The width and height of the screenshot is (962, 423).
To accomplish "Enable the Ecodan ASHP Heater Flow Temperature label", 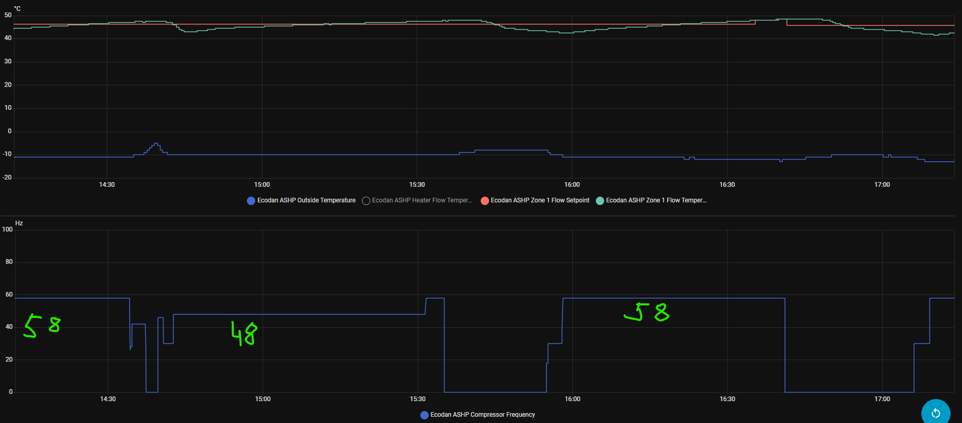I will pos(421,200).
